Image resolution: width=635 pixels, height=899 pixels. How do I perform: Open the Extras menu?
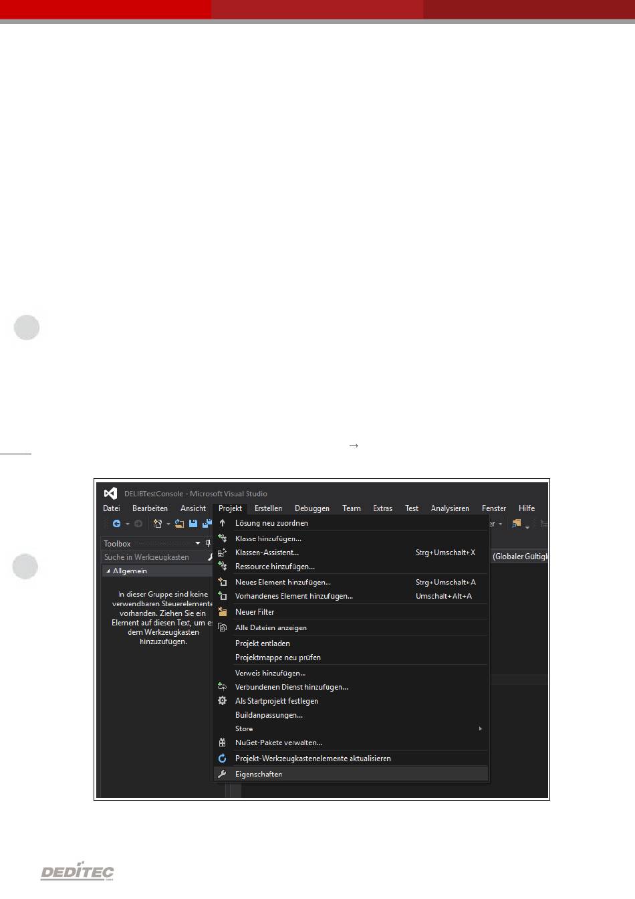tap(383, 508)
